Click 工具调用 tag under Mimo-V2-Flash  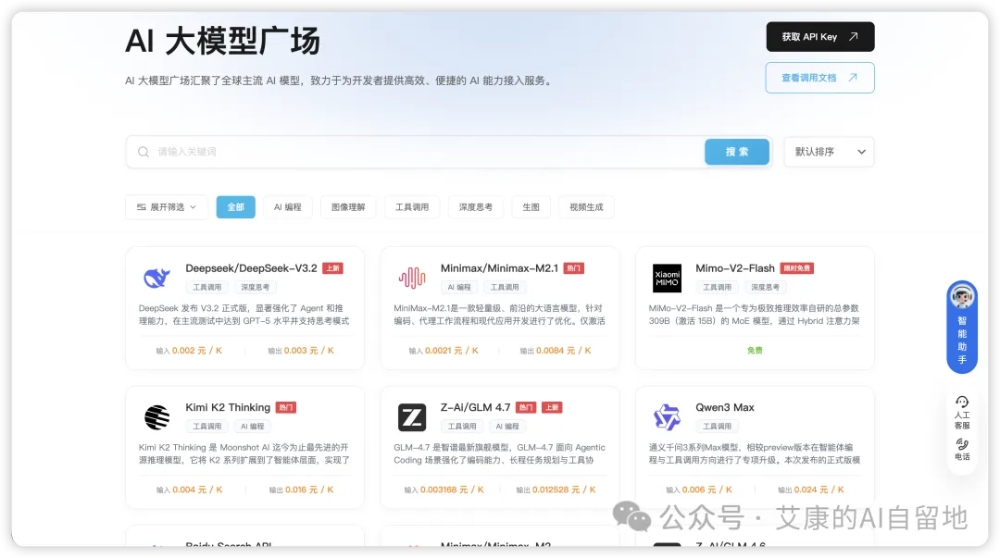point(717,288)
